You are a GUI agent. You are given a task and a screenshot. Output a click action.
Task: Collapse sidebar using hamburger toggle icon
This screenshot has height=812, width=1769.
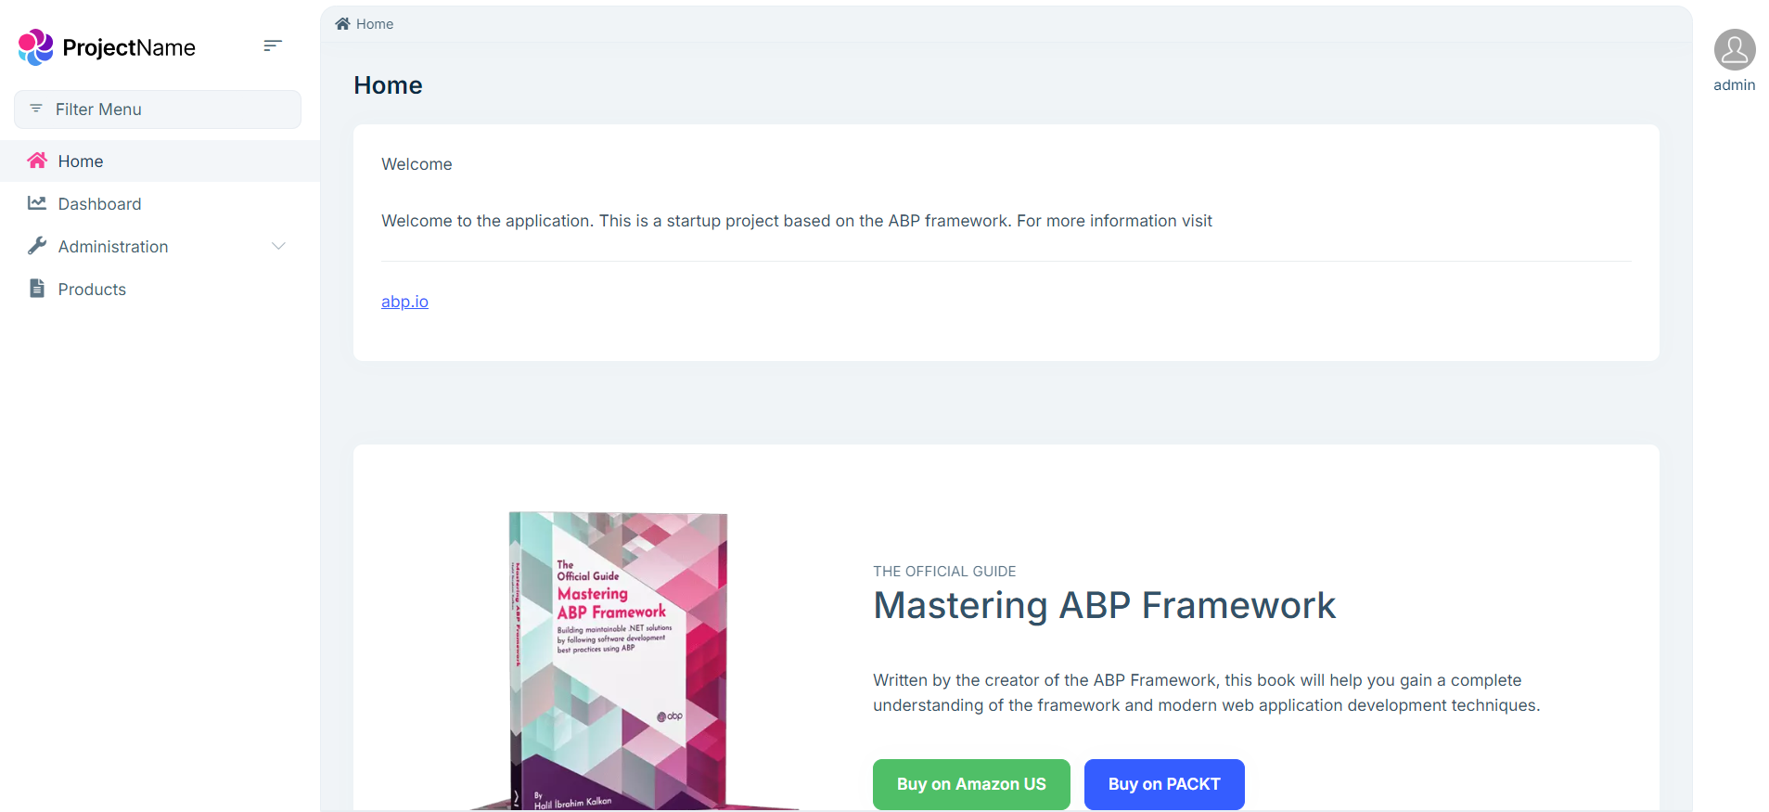point(272,45)
